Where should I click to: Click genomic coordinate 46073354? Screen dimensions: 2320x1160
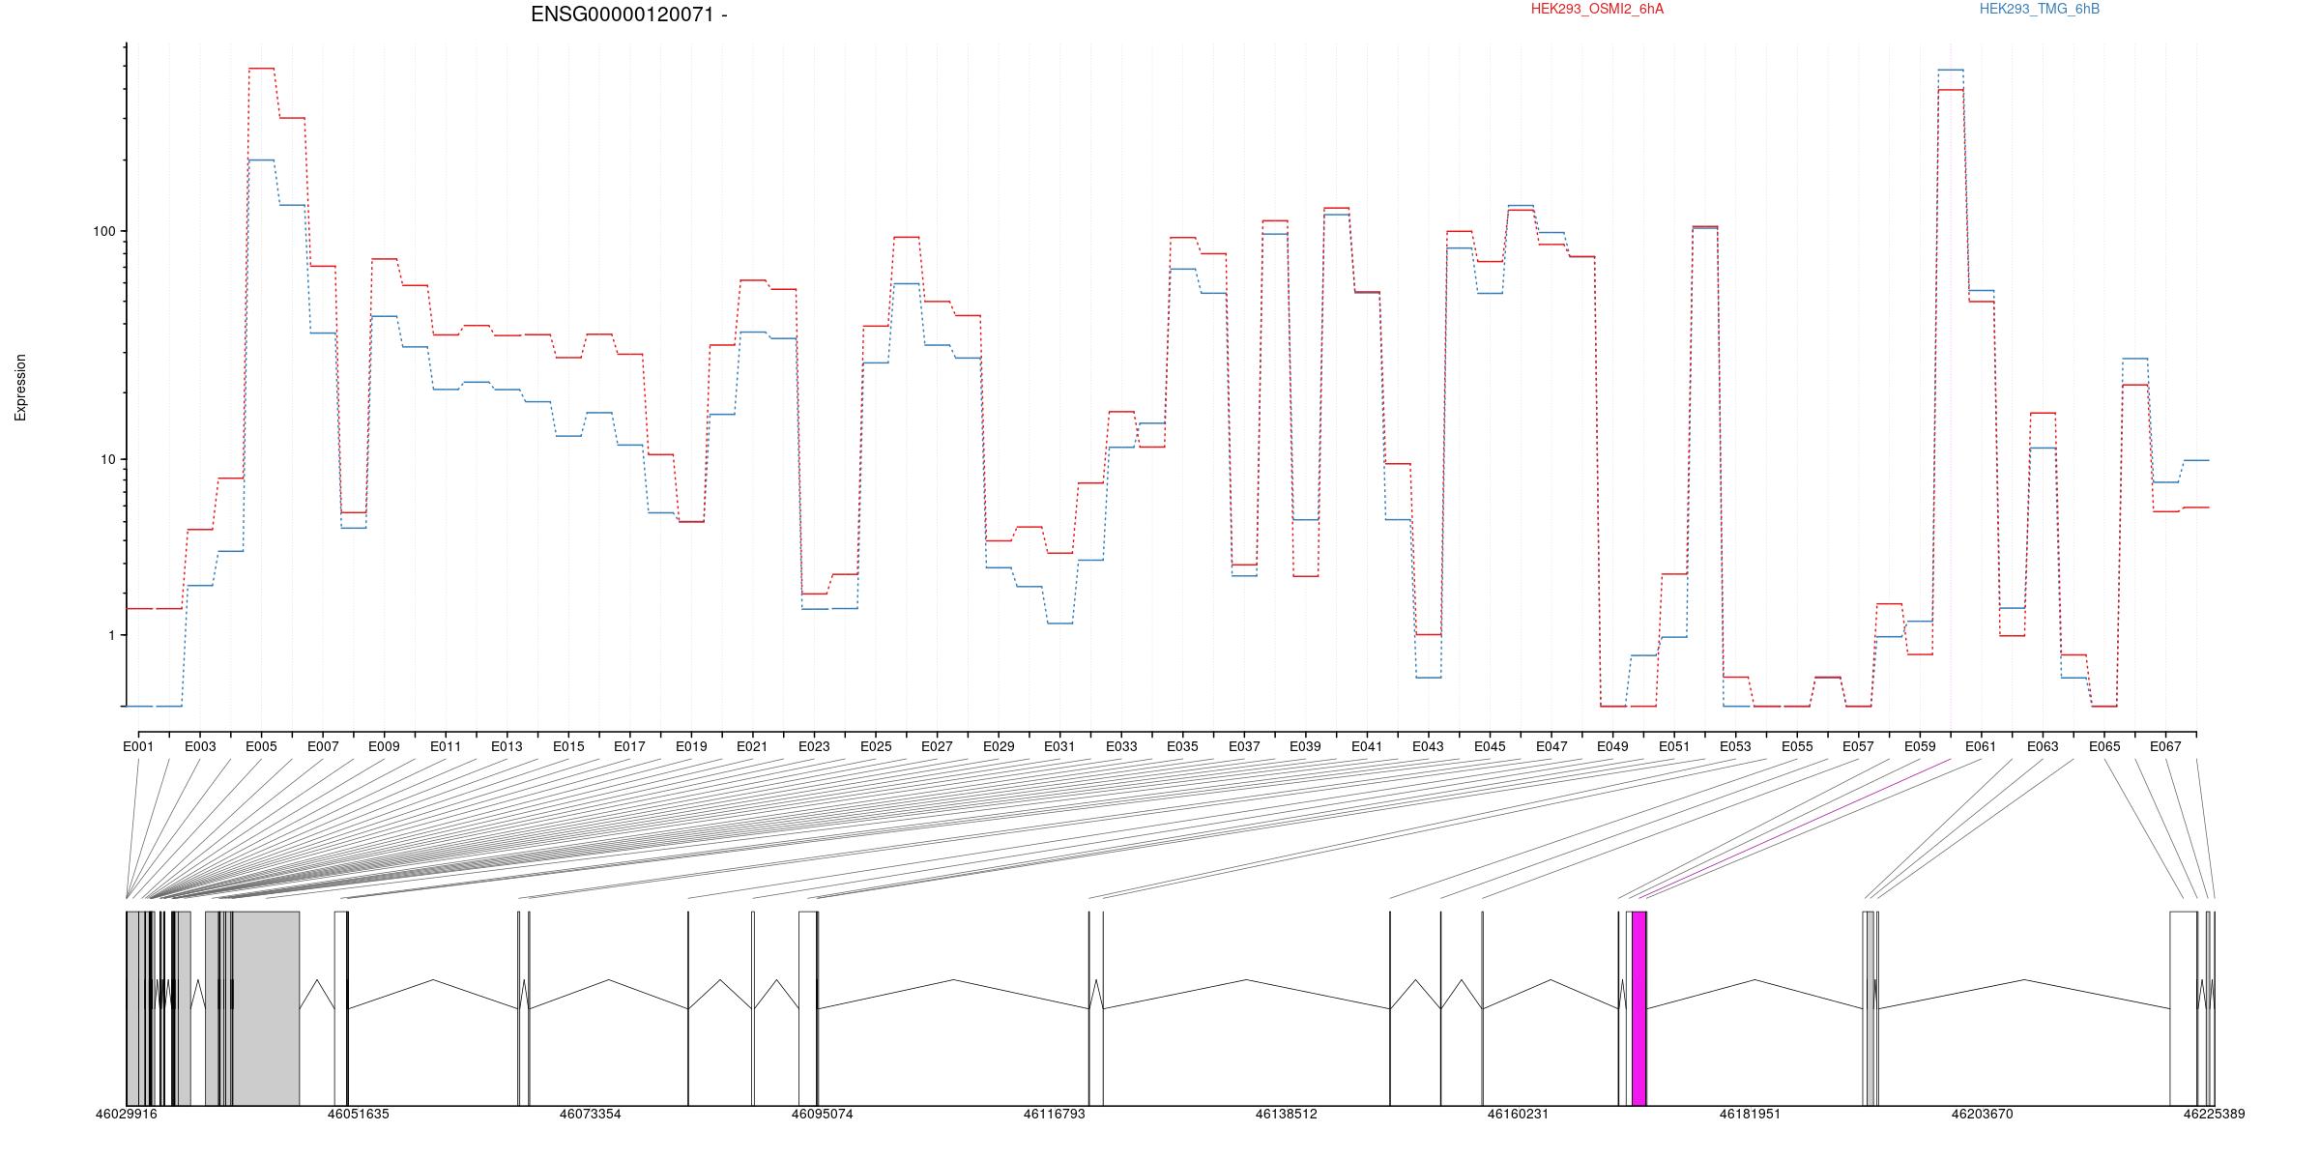tap(591, 1114)
